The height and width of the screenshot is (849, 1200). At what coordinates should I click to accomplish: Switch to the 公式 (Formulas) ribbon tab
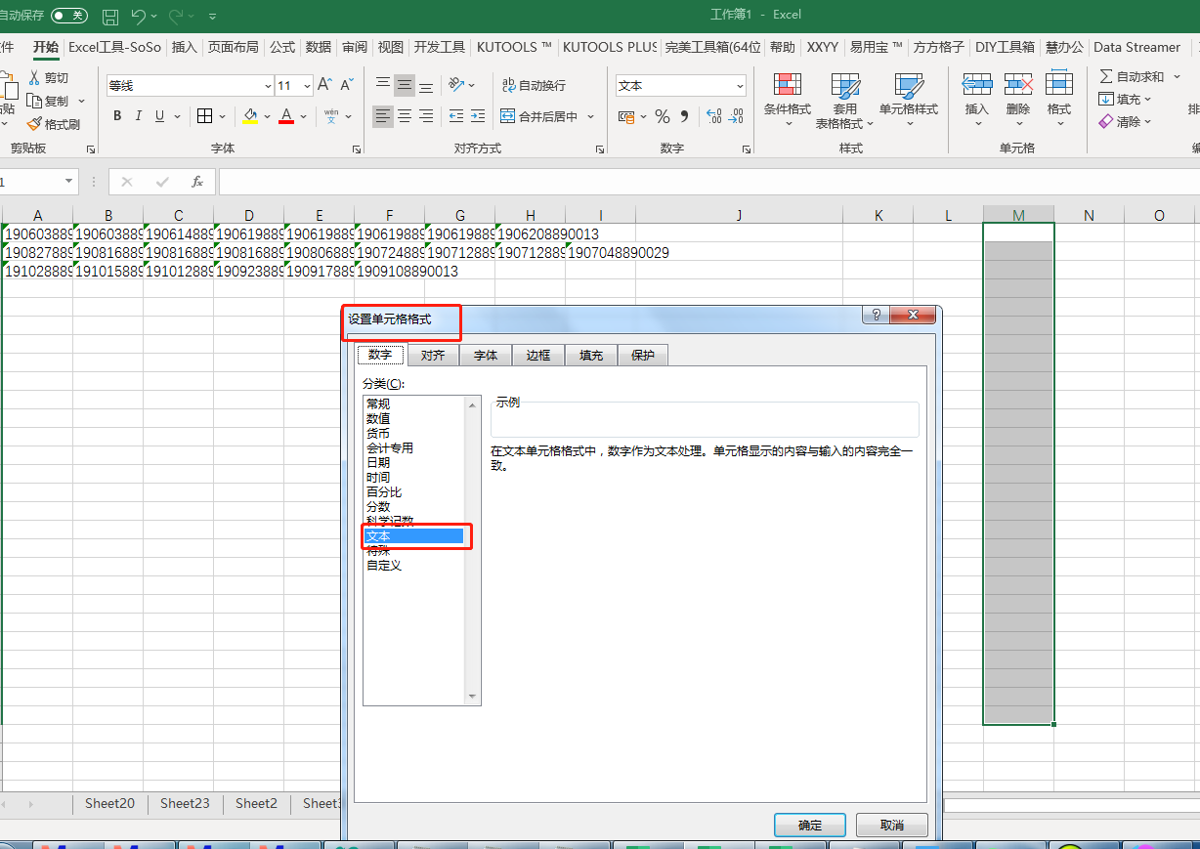[282, 47]
